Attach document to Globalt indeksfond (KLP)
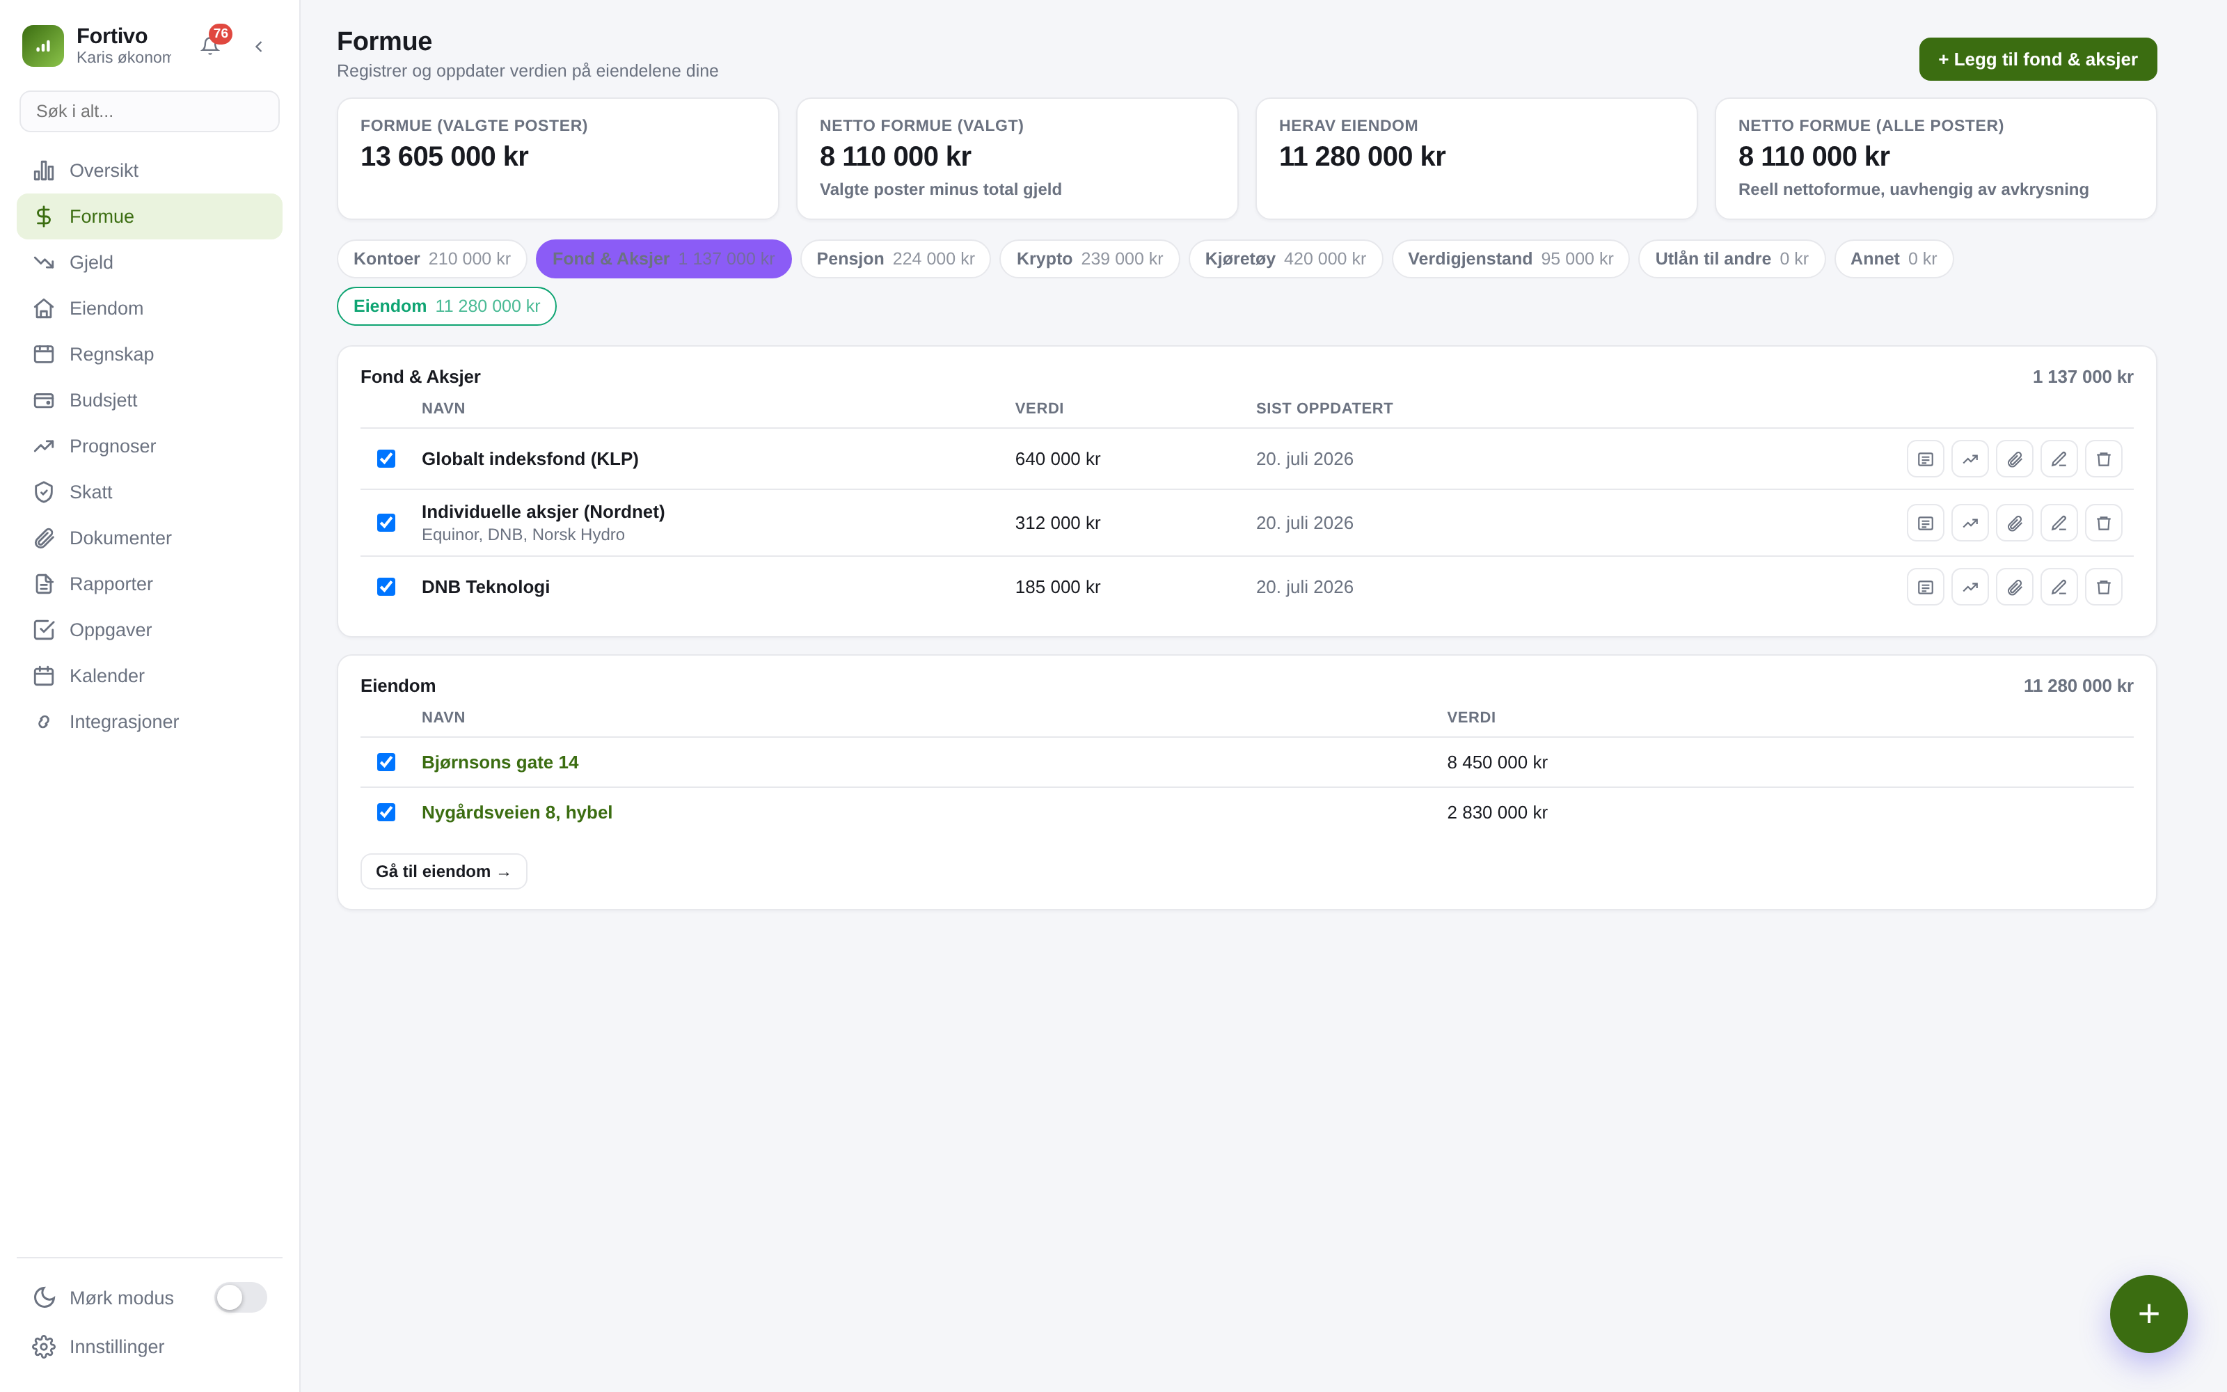 coord(2015,459)
